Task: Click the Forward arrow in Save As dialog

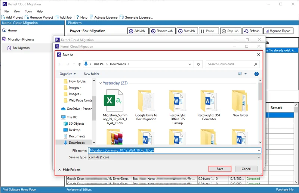Action: point(68,64)
